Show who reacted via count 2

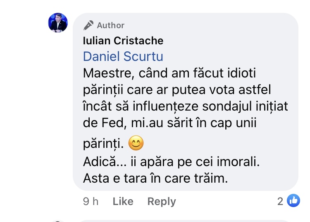coord(280,202)
